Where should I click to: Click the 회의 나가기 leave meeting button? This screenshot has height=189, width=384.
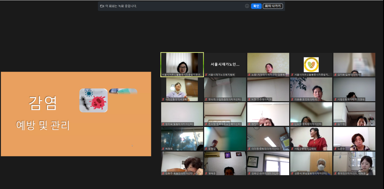pyautogui.click(x=273, y=6)
